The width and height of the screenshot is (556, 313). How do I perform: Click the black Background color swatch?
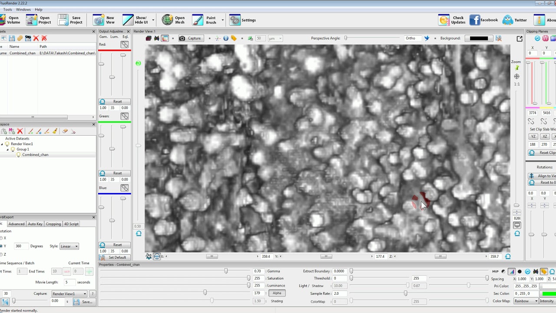479,38
